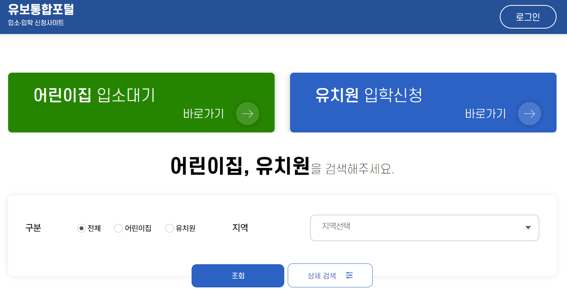567x304 pixels.
Task: Expand the region selection combo box
Action: 424,228
